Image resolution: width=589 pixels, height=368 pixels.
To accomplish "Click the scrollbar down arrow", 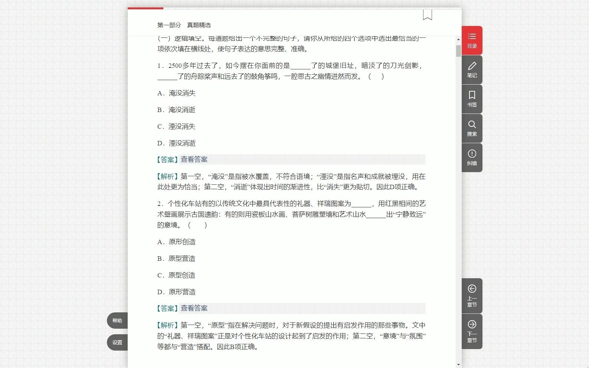I will 458,365.
